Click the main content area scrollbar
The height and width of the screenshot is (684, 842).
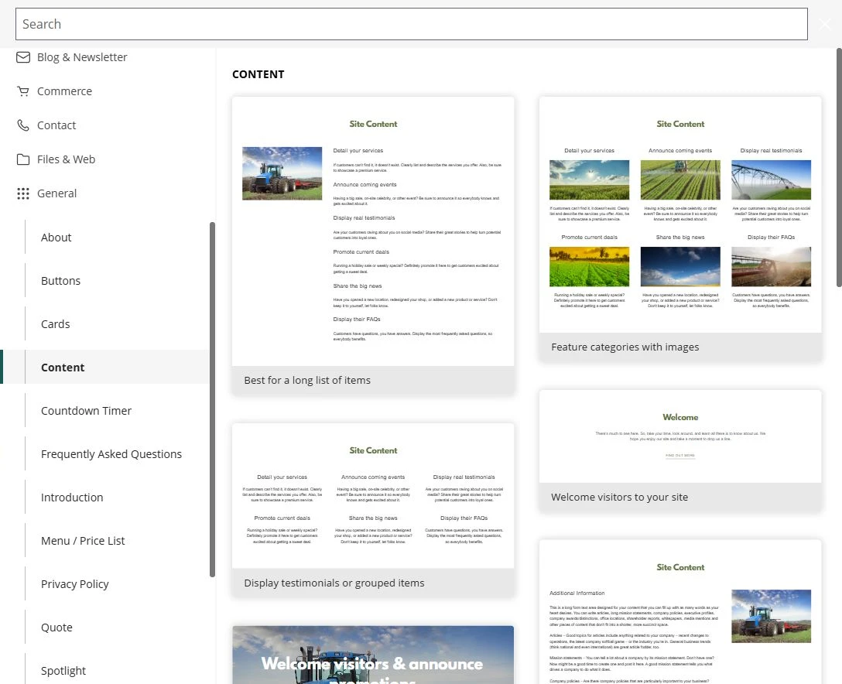tap(839, 167)
